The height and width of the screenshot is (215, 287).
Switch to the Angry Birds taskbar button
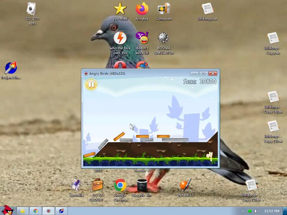48,211
